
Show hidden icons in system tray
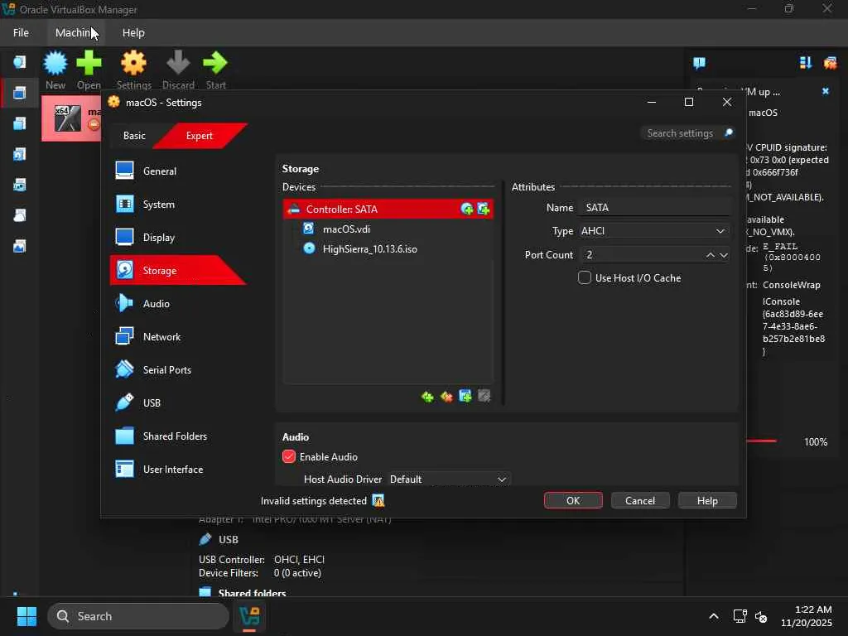[713, 616]
